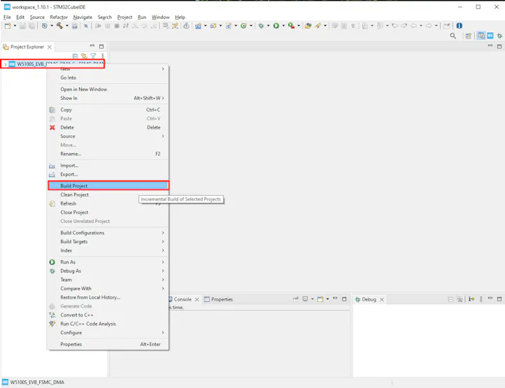The width and height of the screenshot is (505, 388).
Task: Open the dropdown arrow beside the Build hammer
Action: (67, 26)
